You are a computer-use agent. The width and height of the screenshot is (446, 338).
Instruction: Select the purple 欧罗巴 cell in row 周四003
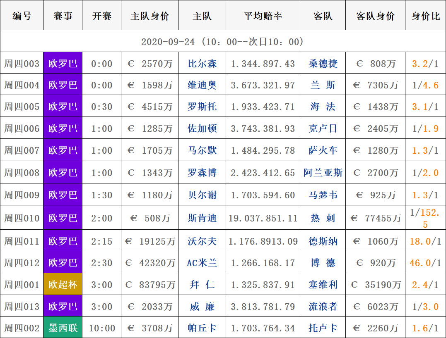pos(63,64)
